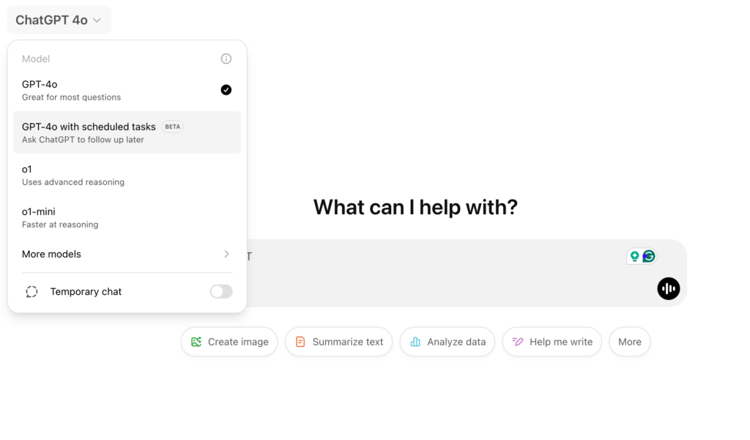The width and height of the screenshot is (750, 440).
Task: Start voice mode with the waveform button
Action: [x=668, y=289]
